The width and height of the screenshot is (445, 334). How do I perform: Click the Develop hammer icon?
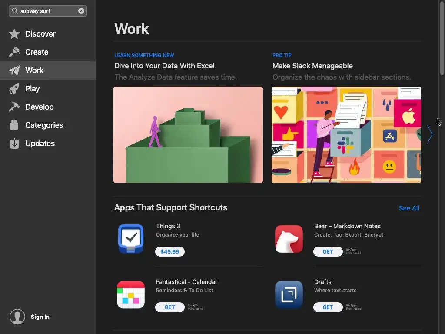[14, 107]
